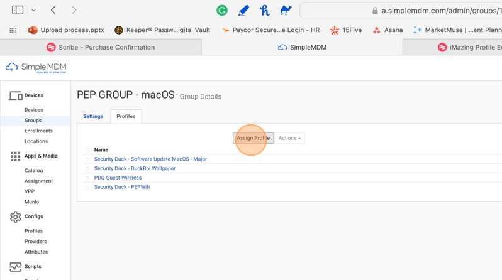Go back with the browser back arrow
502x280 pixels.
[x=53, y=10]
